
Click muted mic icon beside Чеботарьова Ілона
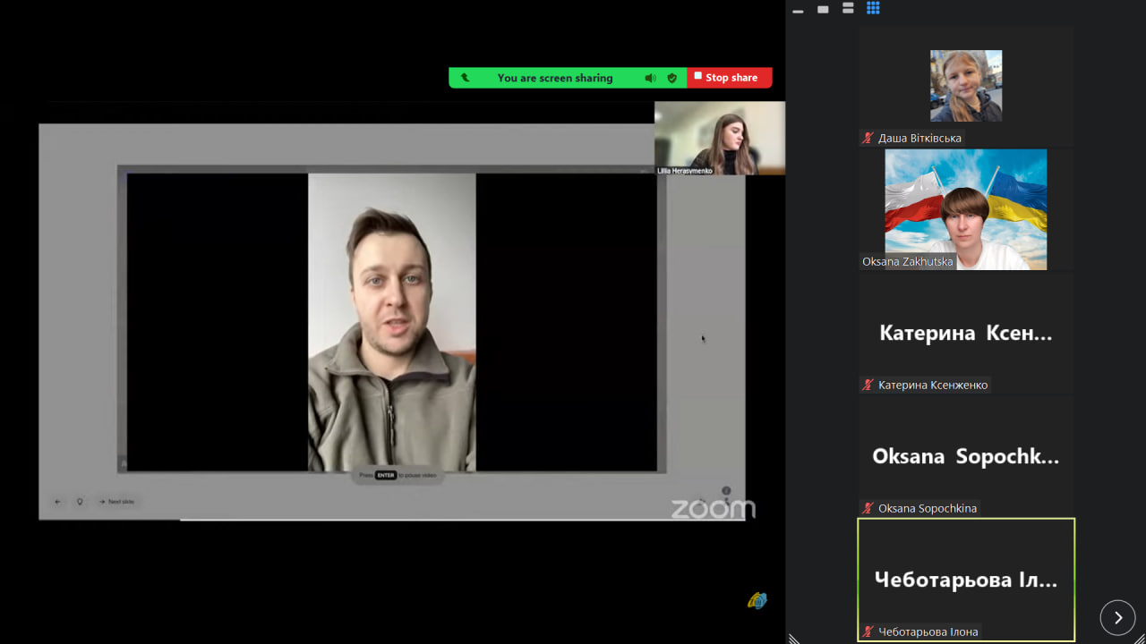tap(868, 631)
